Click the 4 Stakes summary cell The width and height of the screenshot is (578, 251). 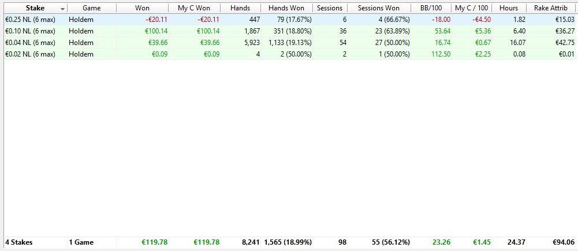click(x=19, y=242)
